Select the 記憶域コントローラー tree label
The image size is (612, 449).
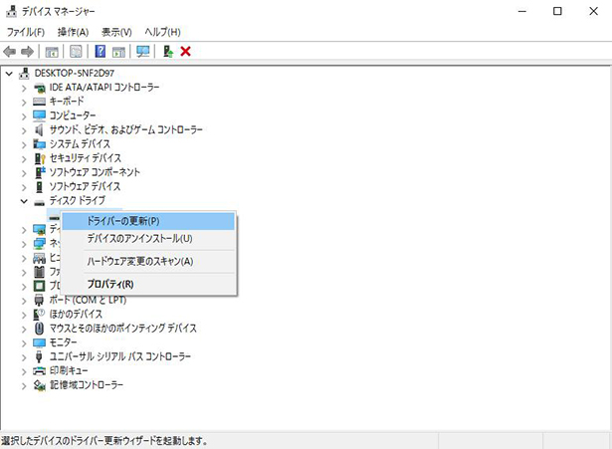click(87, 385)
